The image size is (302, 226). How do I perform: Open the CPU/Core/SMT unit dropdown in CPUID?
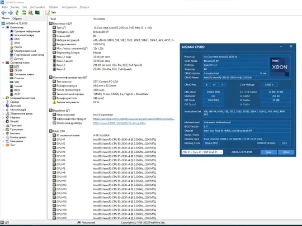(202, 152)
